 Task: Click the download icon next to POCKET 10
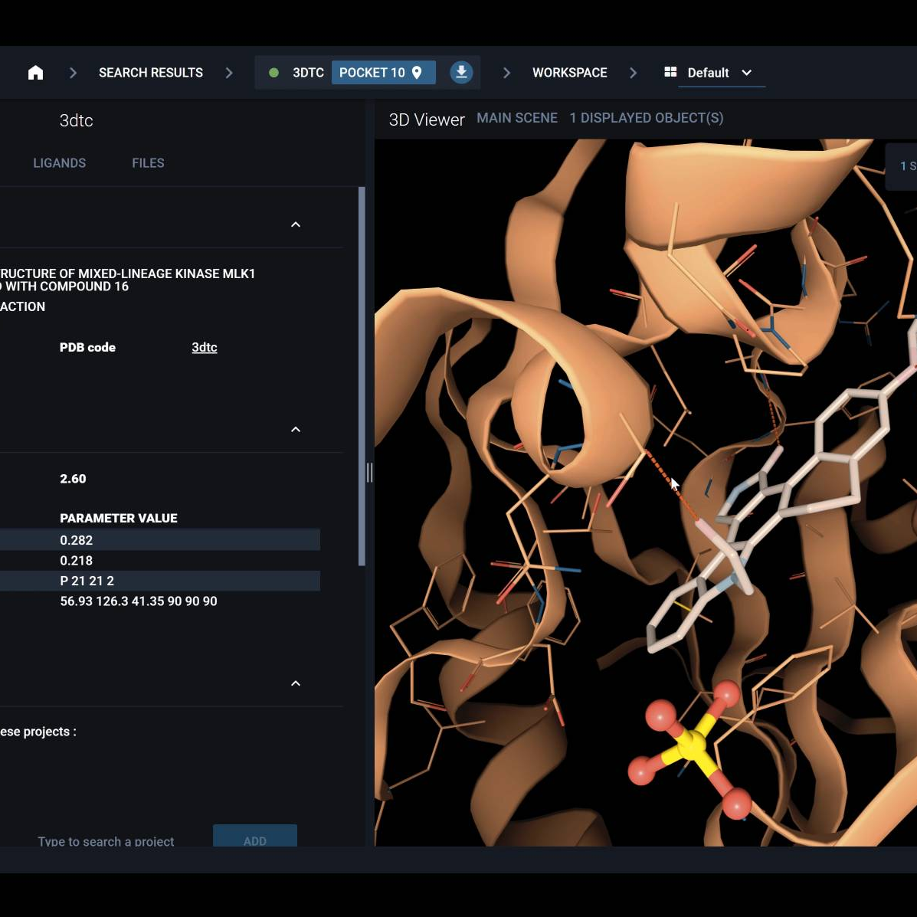461,71
